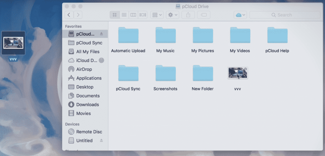This screenshot has height=156, width=325.
Task: Open the gear action menu
Action: pyautogui.click(x=173, y=15)
